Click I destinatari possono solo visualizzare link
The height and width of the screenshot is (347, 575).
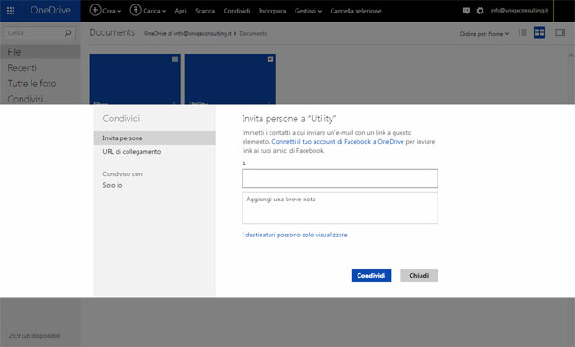point(295,235)
